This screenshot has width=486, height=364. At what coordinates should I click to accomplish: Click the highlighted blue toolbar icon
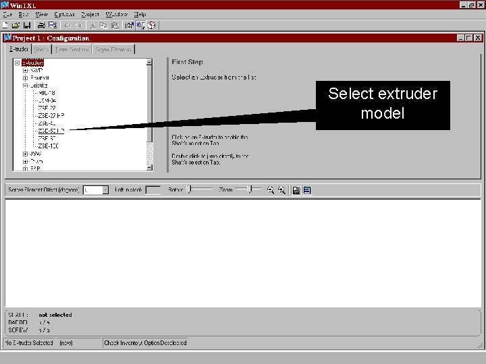click(140, 26)
